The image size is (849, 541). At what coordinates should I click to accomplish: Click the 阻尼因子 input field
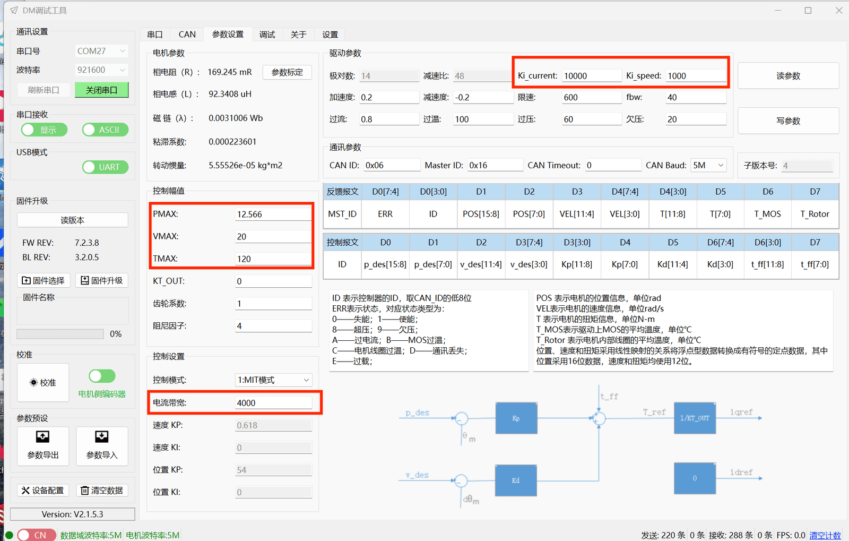click(x=274, y=325)
